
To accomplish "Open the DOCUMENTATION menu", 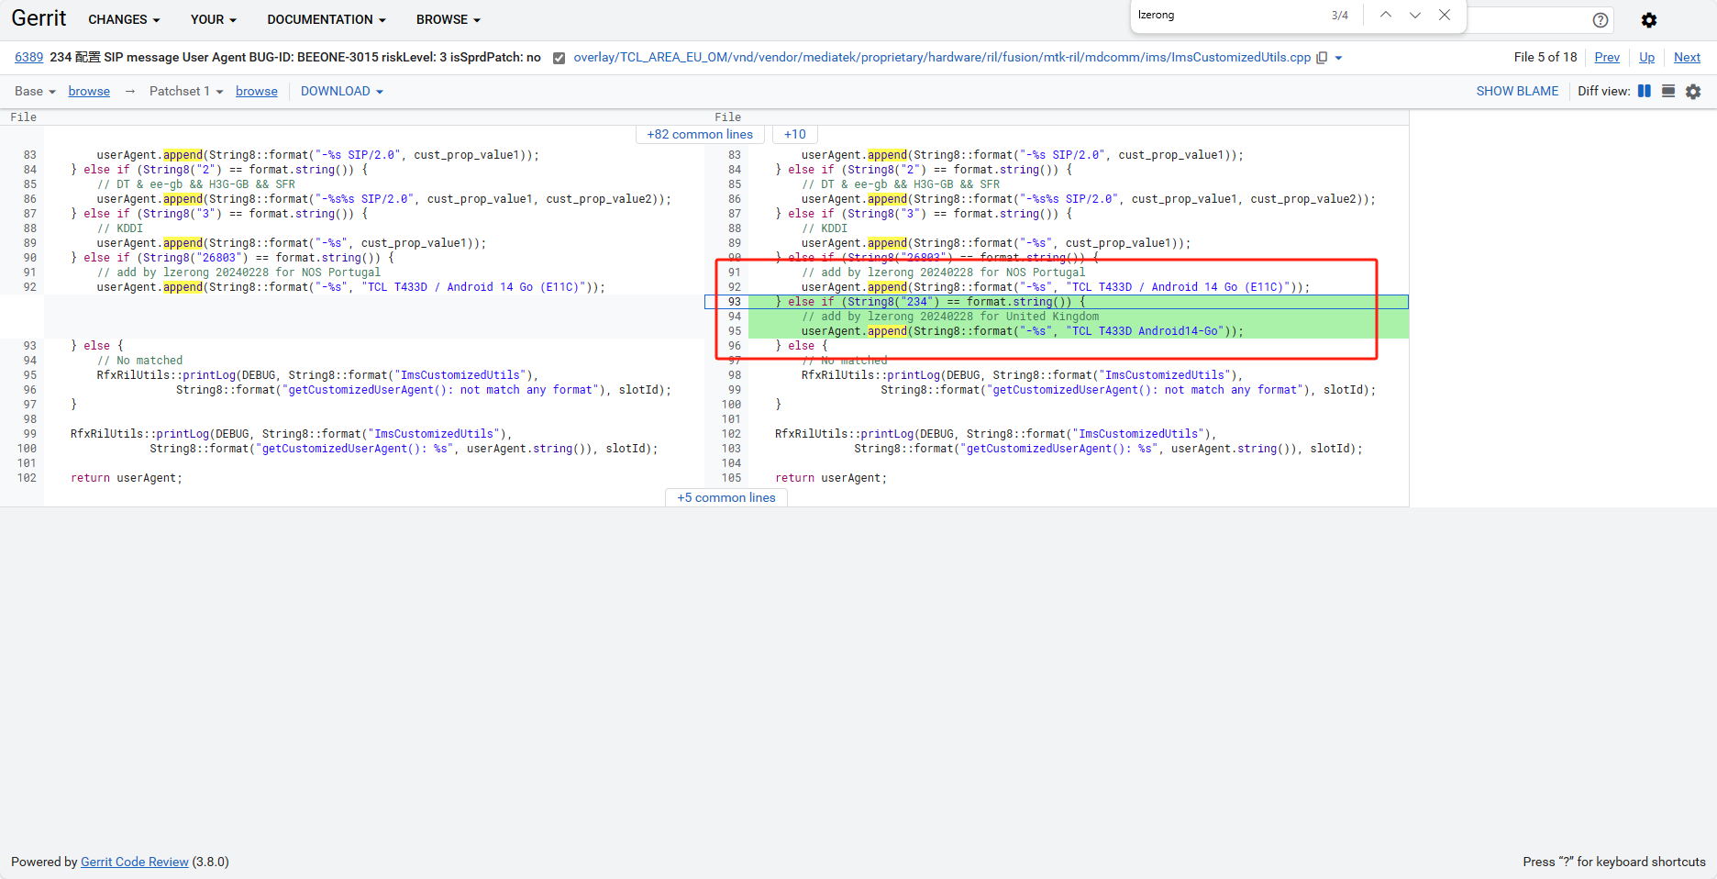I will tap(327, 19).
